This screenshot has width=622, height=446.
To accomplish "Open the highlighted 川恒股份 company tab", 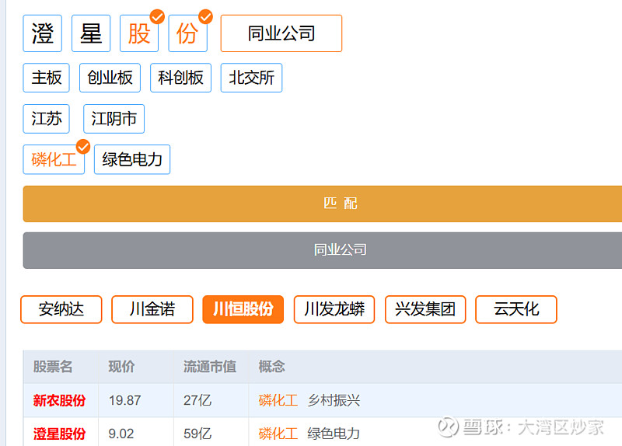I will click(243, 309).
